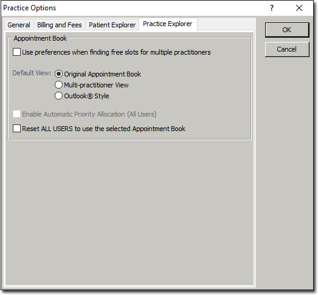Image resolution: width=318 pixels, height=295 pixels.
Task: Click the 'Reset ALL USERS' label text
Action: pos(103,129)
